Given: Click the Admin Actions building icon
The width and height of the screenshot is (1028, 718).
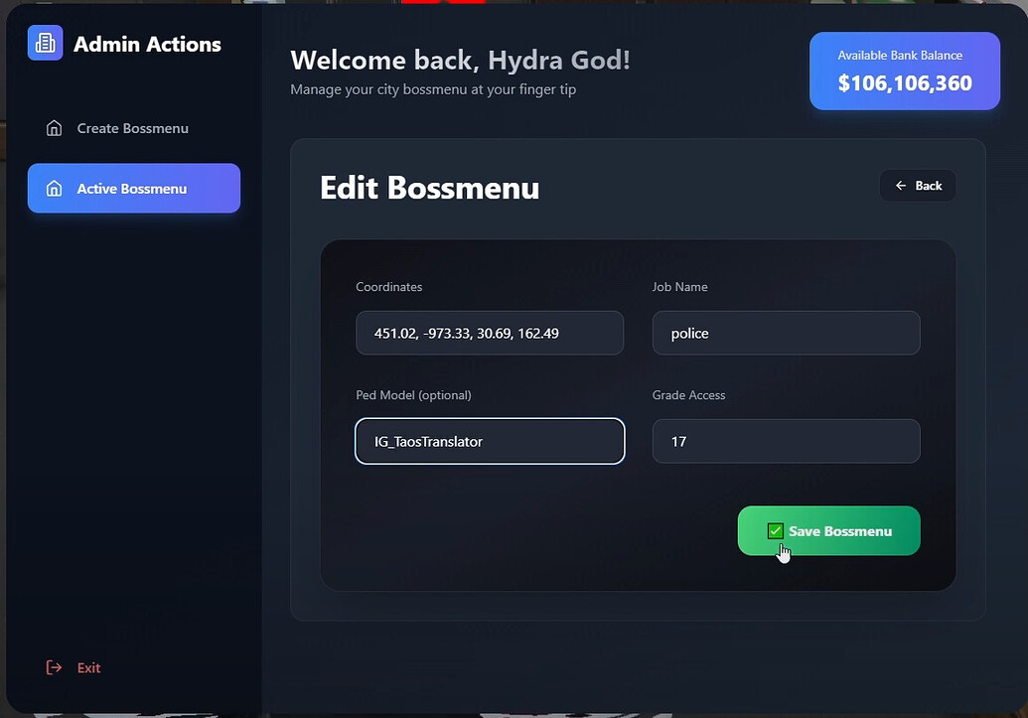Looking at the screenshot, I should [44, 43].
